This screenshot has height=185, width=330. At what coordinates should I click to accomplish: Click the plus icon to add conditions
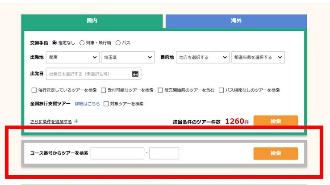76,121
